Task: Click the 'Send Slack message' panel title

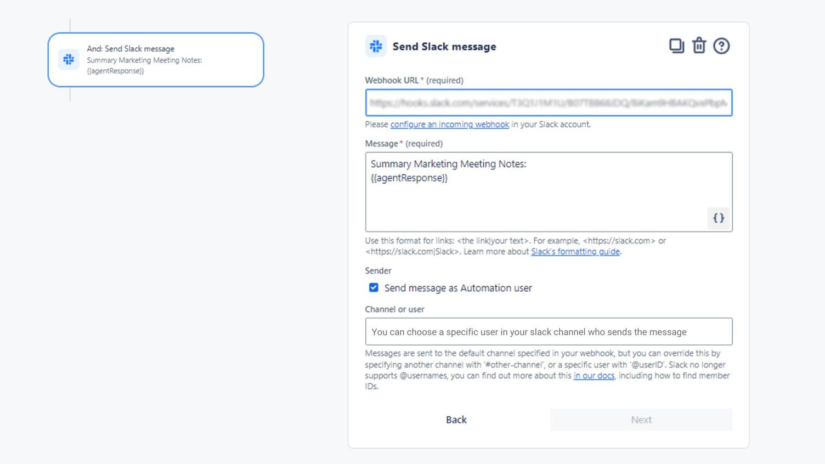Action: (x=444, y=47)
